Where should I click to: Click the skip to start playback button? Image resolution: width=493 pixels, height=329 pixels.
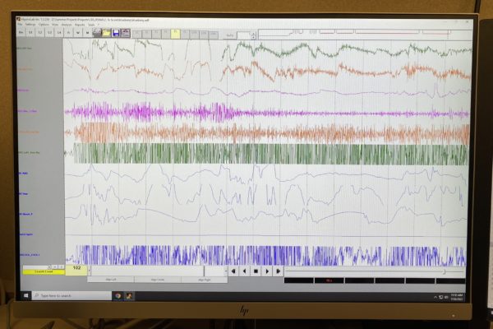pyautogui.click(x=233, y=270)
